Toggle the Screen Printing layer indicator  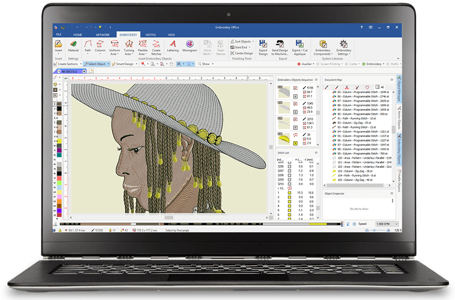click(318, 64)
